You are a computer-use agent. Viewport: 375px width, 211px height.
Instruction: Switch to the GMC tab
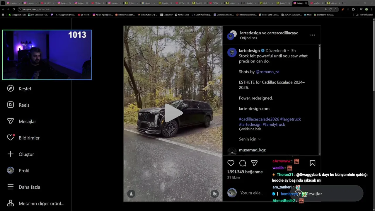coord(265,3)
